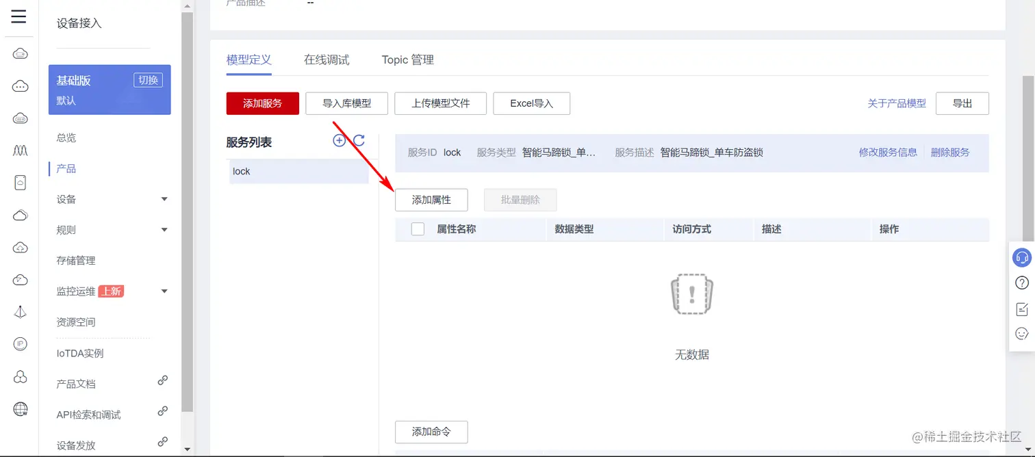Open IoTDA实例 in the sidebar

[80, 353]
